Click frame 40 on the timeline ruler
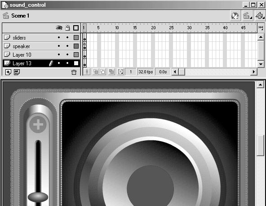266x206 pixels. coord(225,28)
